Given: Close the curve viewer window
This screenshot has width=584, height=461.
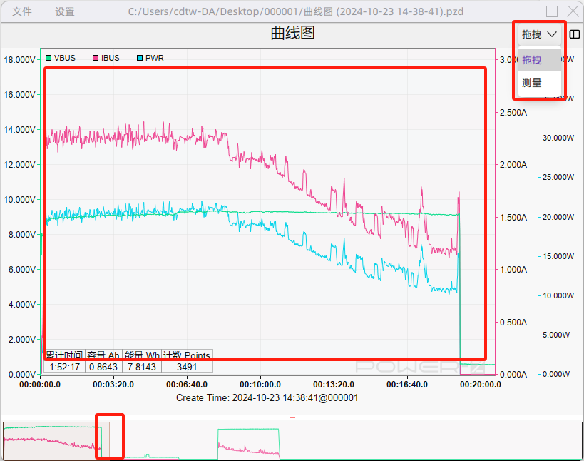Looking at the screenshot, I should (573, 11).
